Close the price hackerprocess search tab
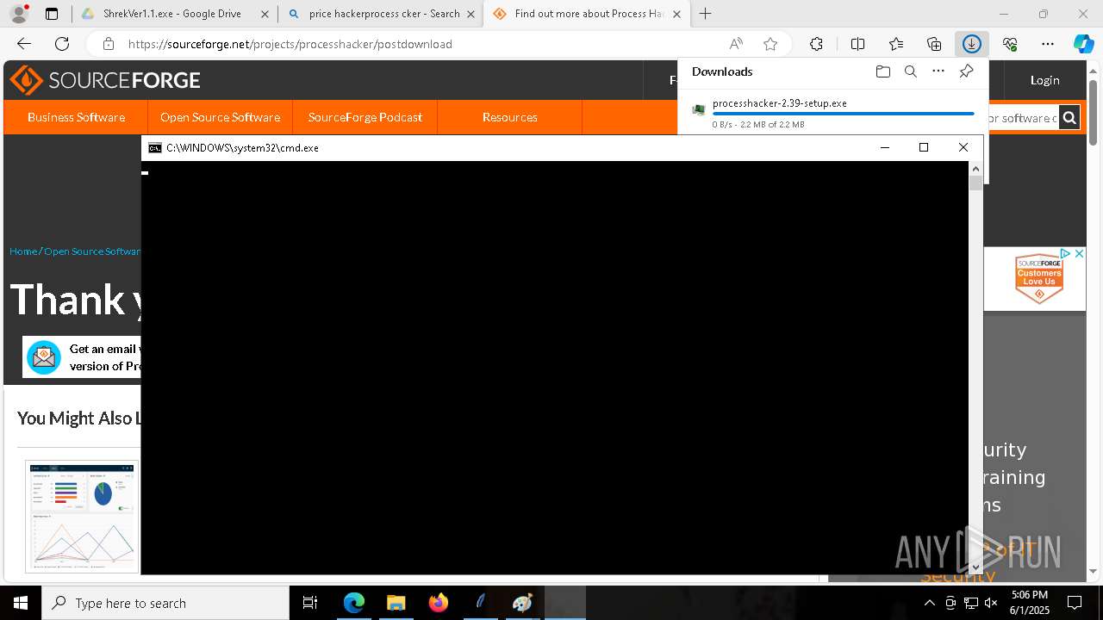The height and width of the screenshot is (620, 1103). pos(471,14)
